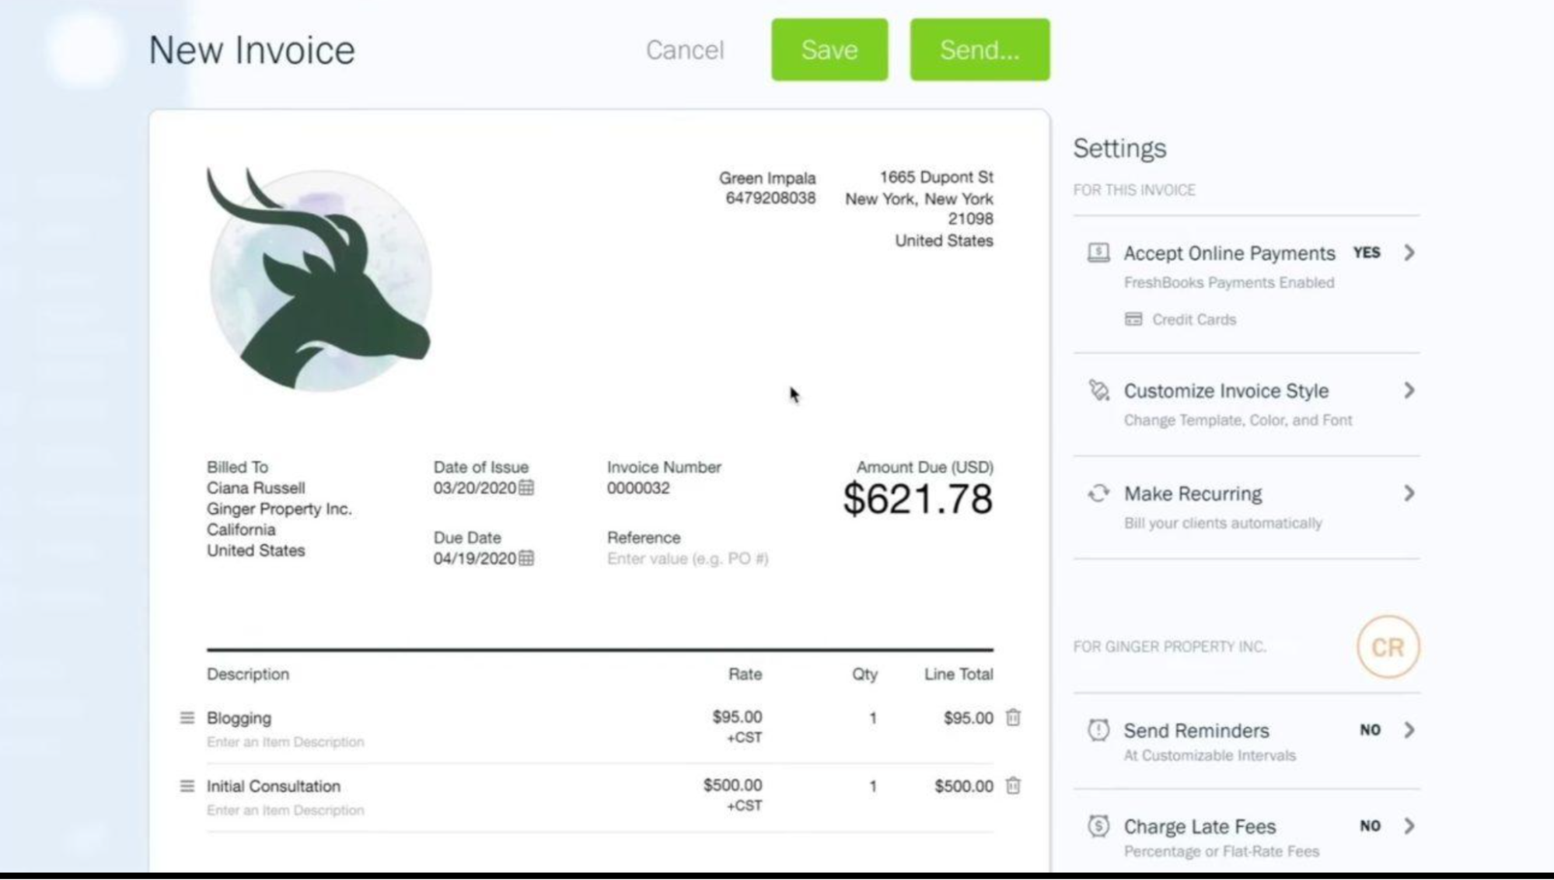Click the Initial Consultation item name
The width and height of the screenshot is (1554, 880).
[274, 786]
